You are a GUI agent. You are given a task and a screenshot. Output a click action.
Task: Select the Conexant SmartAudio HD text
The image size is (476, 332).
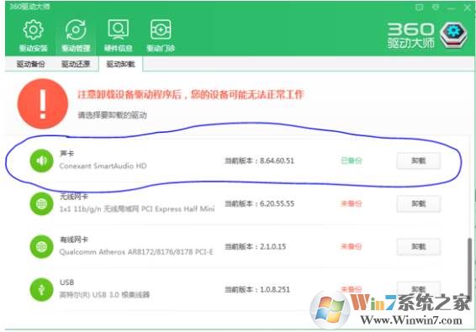(x=103, y=166)
